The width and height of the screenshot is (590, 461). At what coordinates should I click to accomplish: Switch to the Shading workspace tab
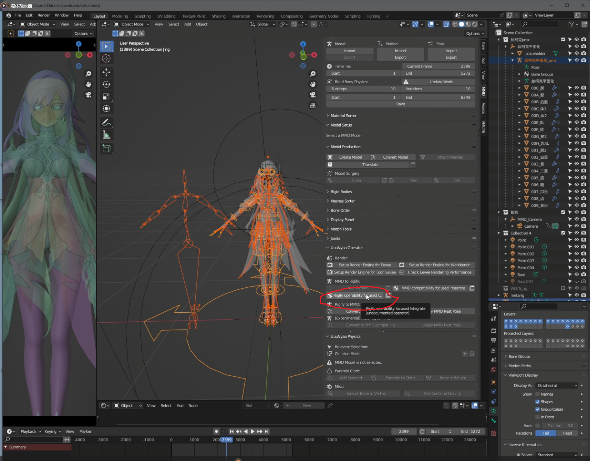(x=218, y=16)
